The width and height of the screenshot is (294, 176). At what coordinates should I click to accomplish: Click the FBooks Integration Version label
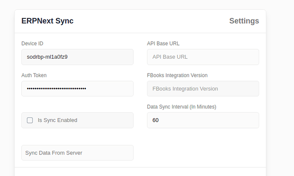coord(177,75)
